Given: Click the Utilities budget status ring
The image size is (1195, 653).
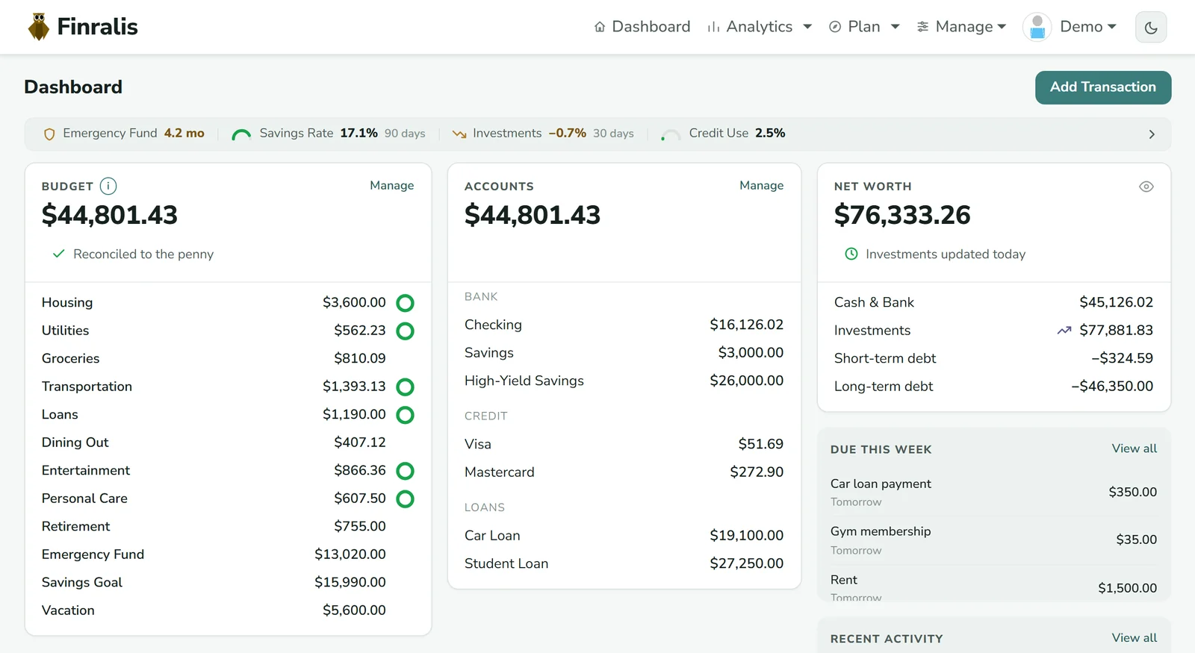Looking at the screenshot, I should 405,331.
